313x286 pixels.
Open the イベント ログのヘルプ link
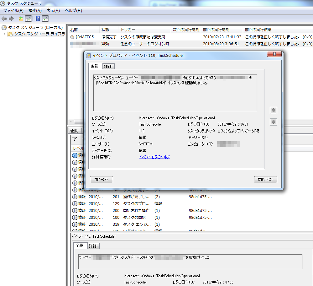point(154,157)
